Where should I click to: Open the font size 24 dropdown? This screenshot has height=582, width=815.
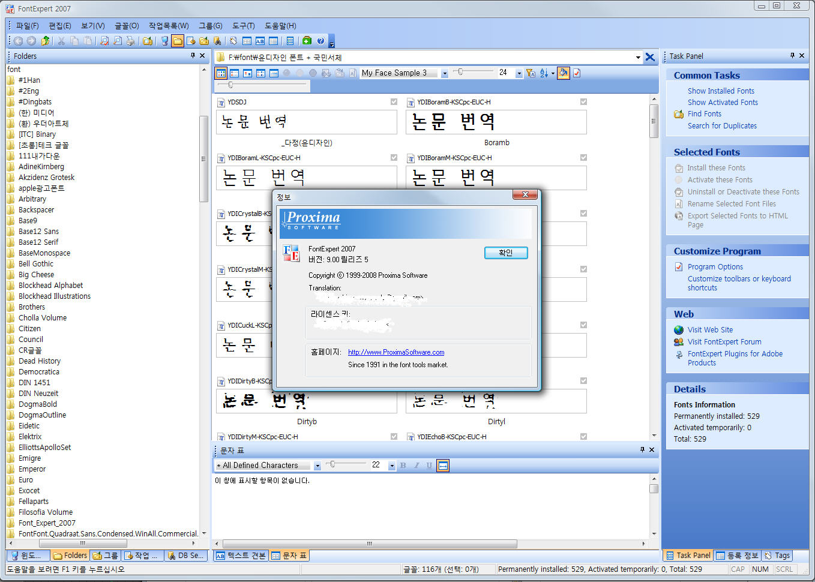(519, 73)
